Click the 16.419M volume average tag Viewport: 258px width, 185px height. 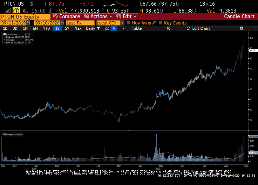tap(253, 153)
